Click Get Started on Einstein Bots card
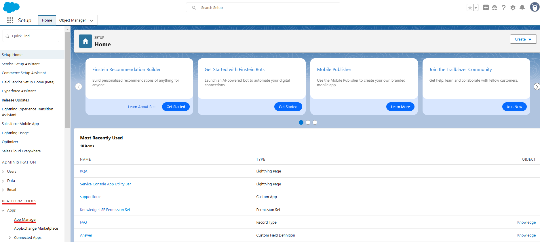This screenshot has height=242, width=540. click(x=288, y=107)
